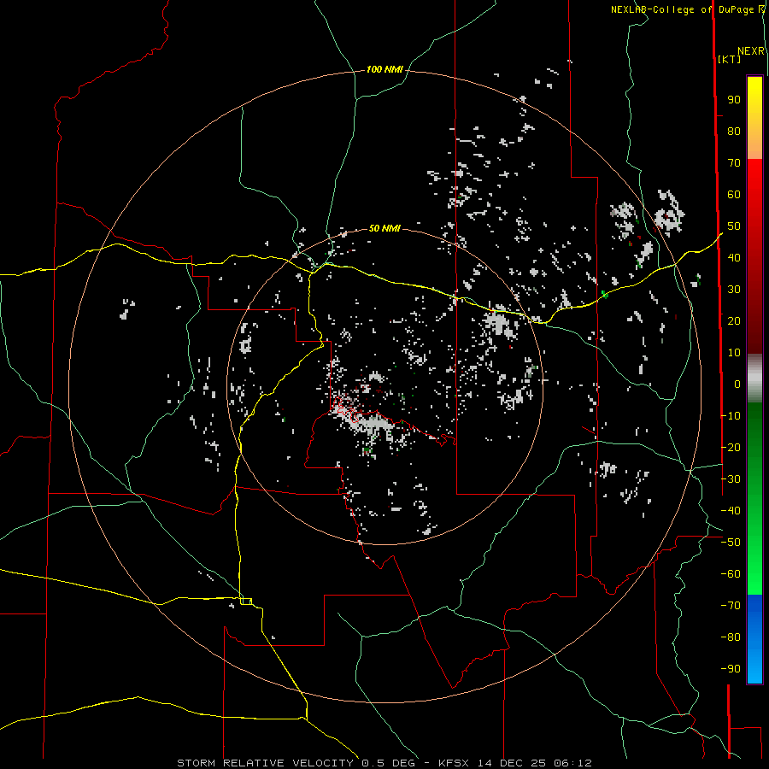The width and height of the screenshot is (769, 769).
Task: Click the -30 label on the velocity scale
Action: [731, 479]
